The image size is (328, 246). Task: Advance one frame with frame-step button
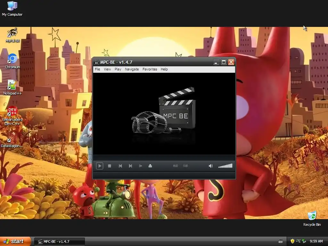click(140, 166)
